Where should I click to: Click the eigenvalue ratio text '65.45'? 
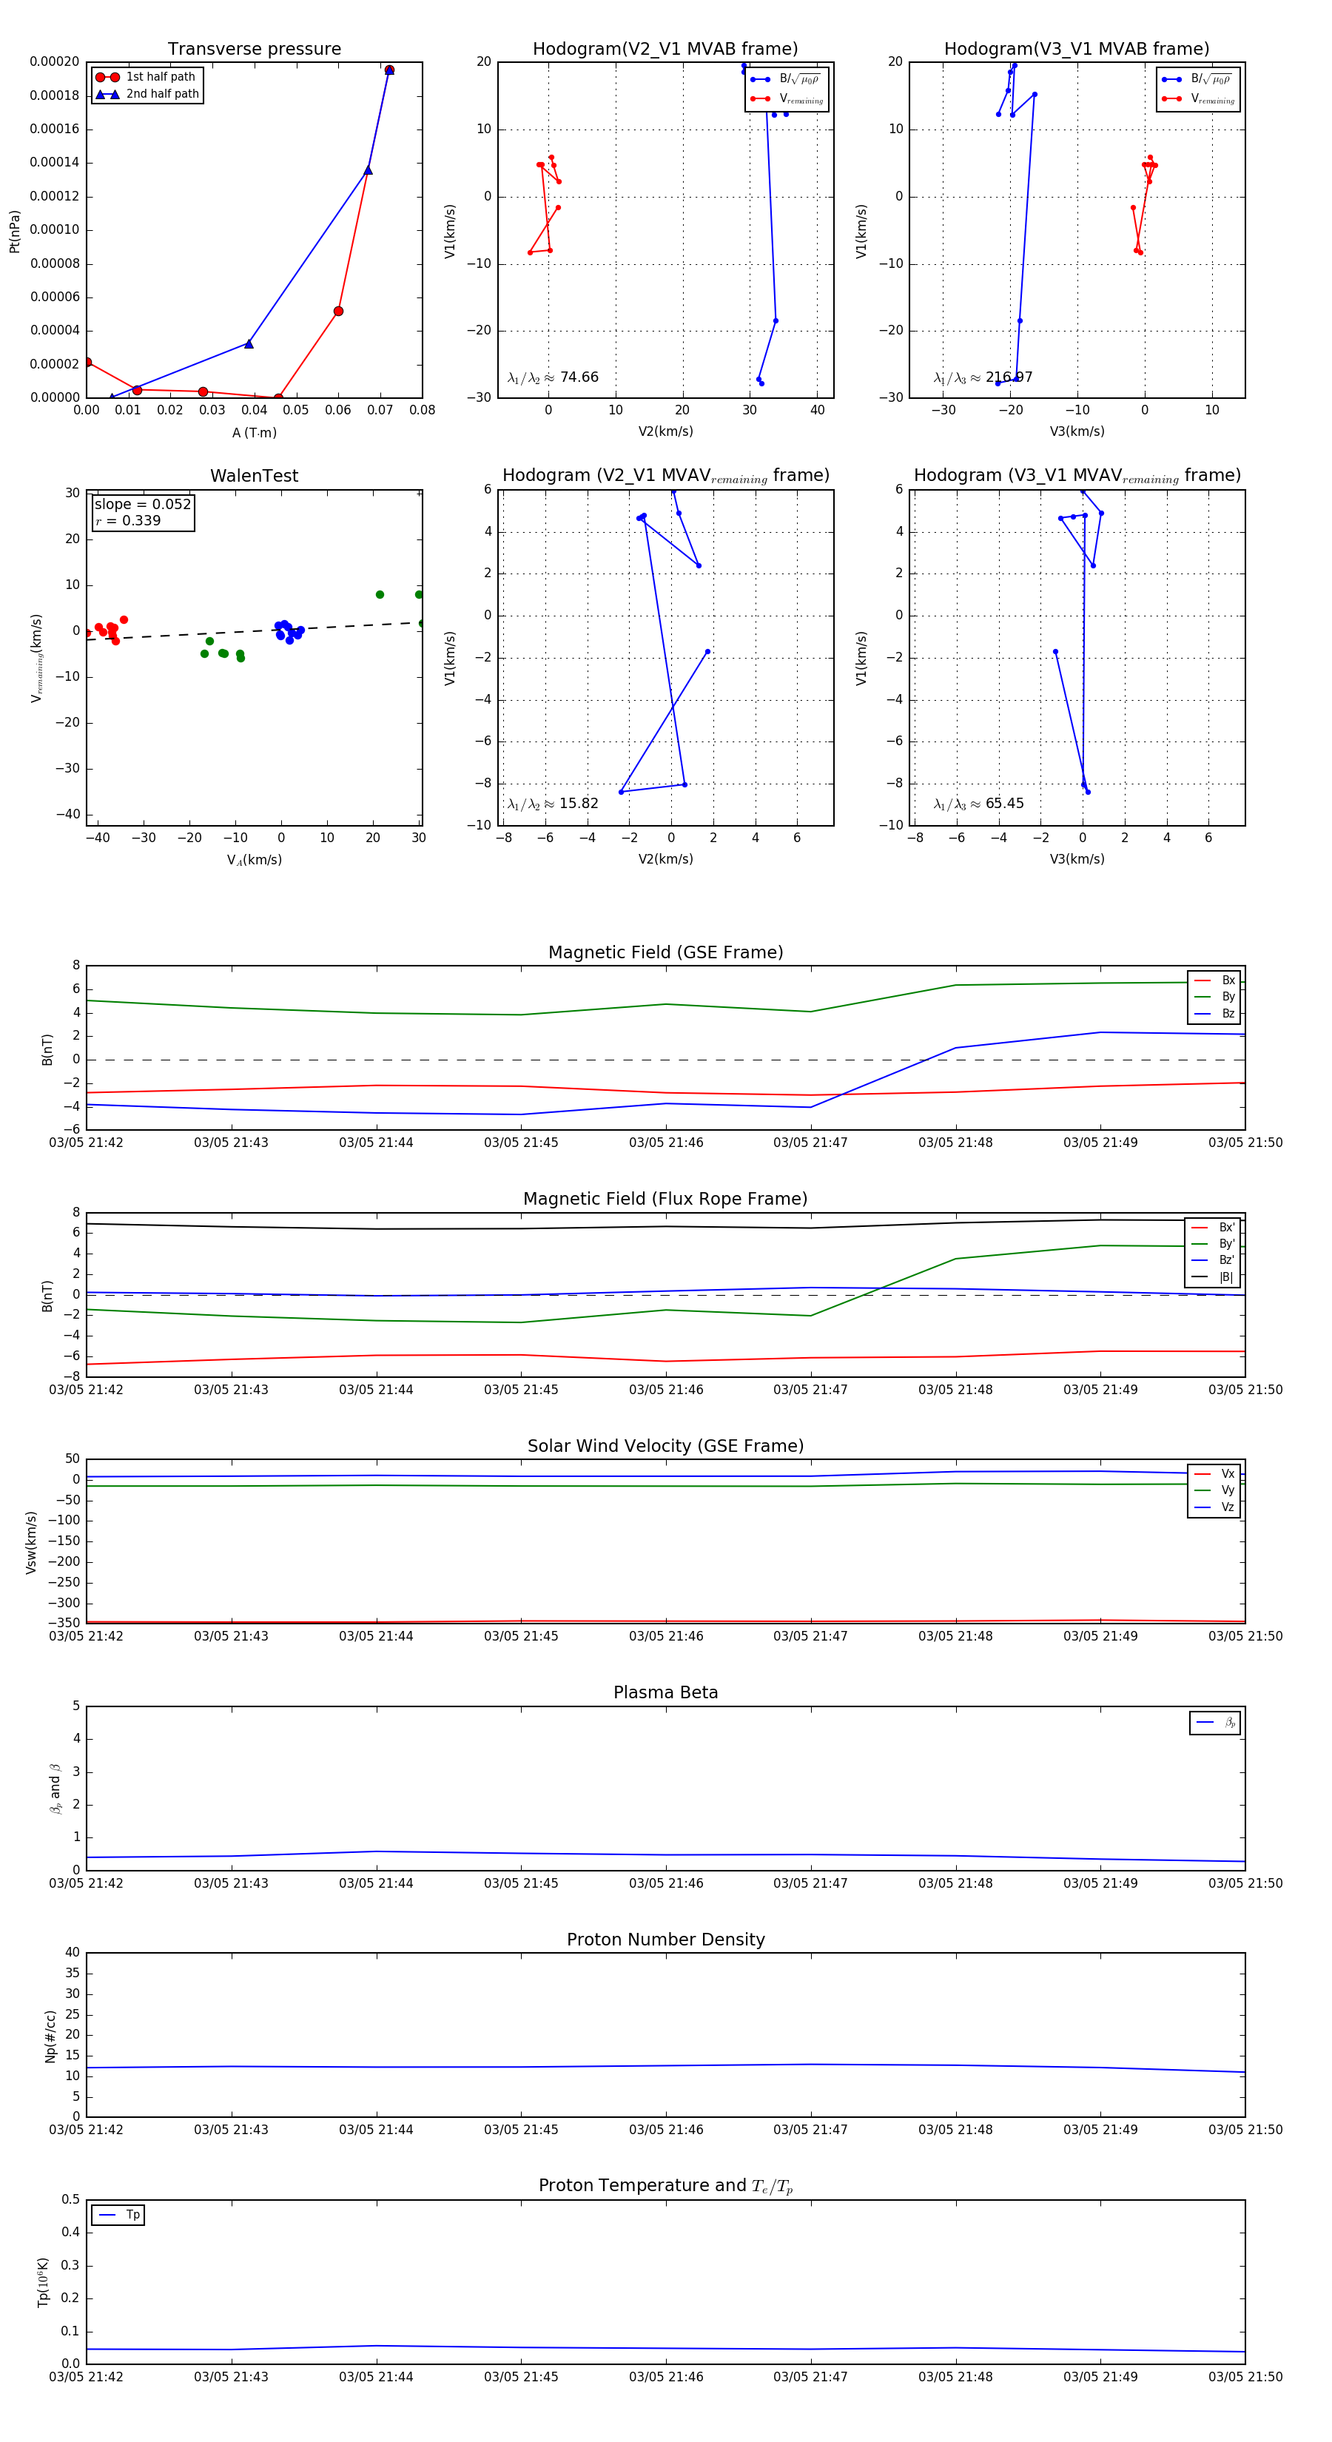click(1005, 804)
